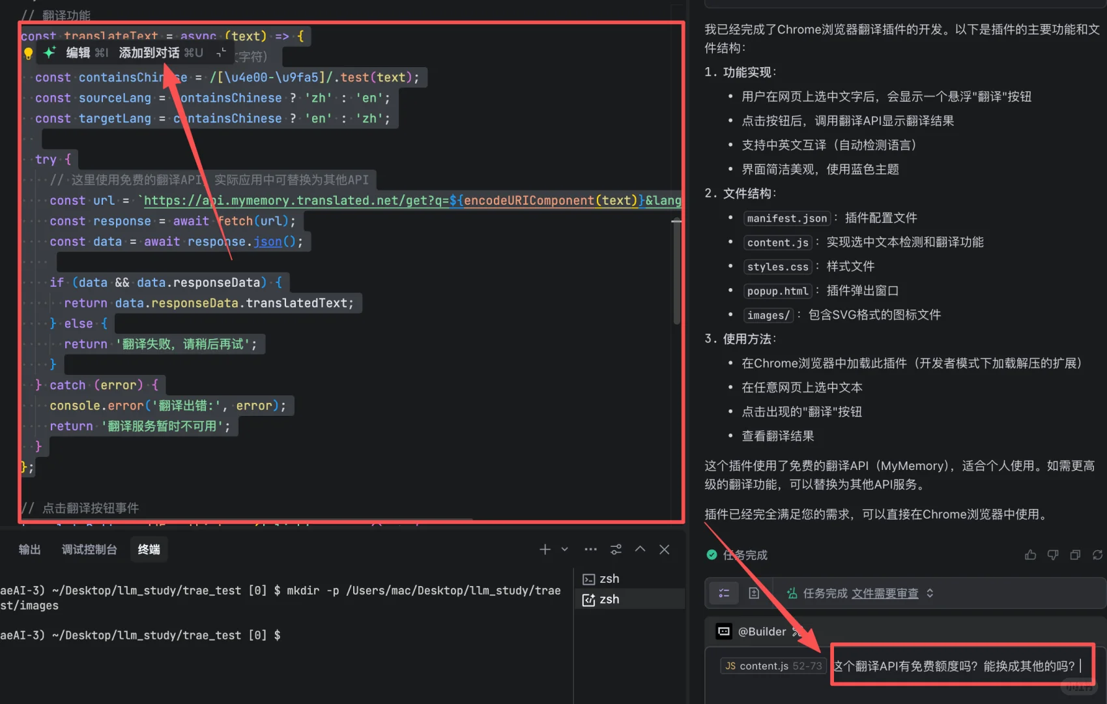Image resolution: width=1107 pixels, height=704 pixels.
Task: Open the new terminal profile dropdown arrow
Action: 565,550
